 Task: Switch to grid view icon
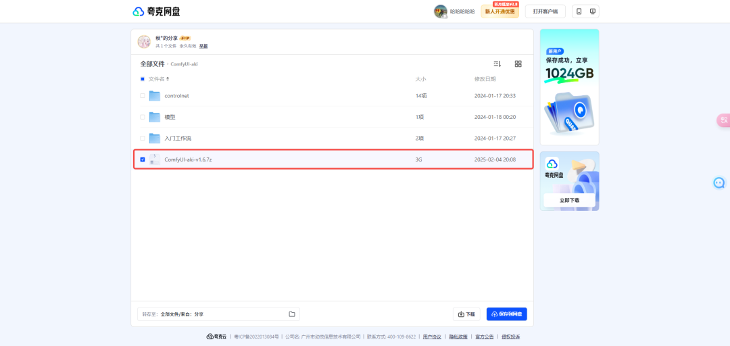[x=518, y=64]
